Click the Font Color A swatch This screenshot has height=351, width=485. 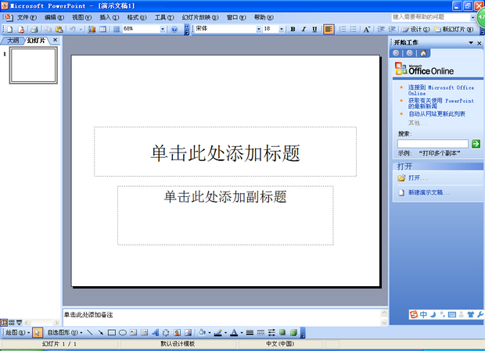[x=234, y=333]
